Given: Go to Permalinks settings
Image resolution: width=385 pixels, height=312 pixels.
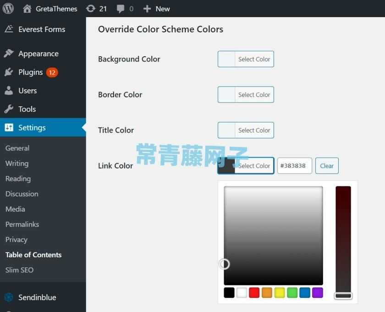Looking at the screenshot, I should pyautogui.click(x=22, y=224).
